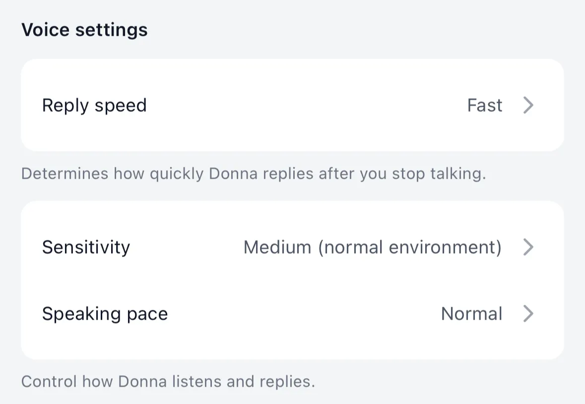Tap the "Normal" speaking pace value
This screenshot has height=404, width=585.
tap(471, 314)
